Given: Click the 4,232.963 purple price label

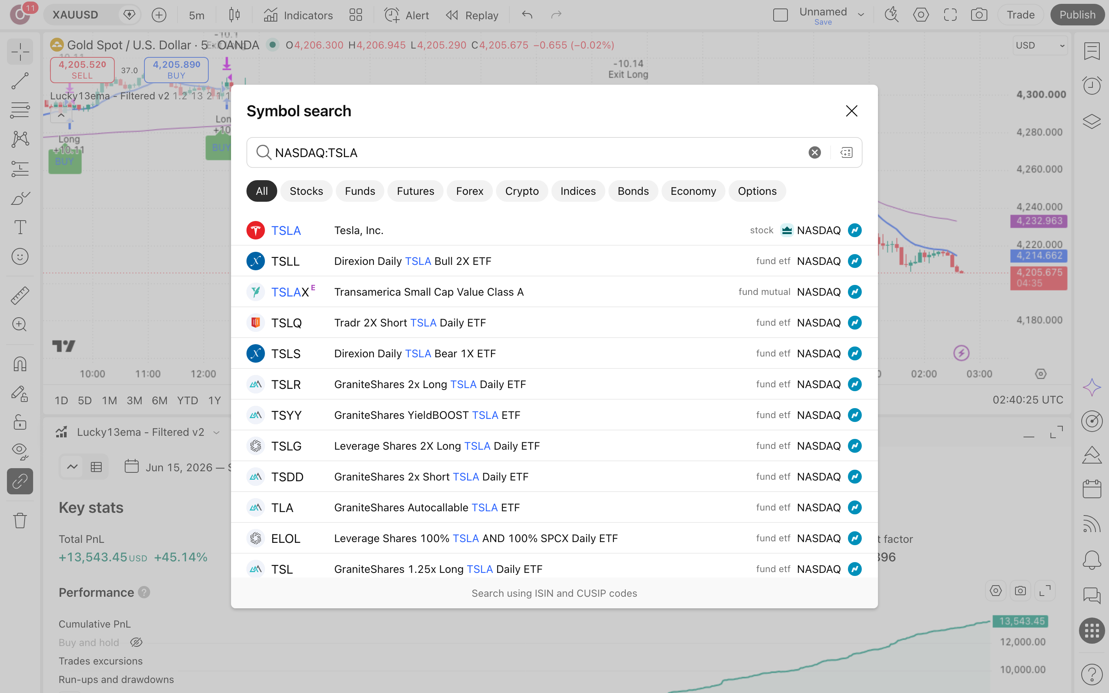Looking at the screenshot, I should pyautogui.click(x=1039, y=221).
